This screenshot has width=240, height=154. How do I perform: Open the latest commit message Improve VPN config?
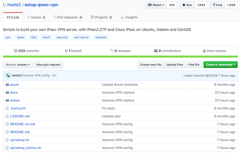(36, 75)
